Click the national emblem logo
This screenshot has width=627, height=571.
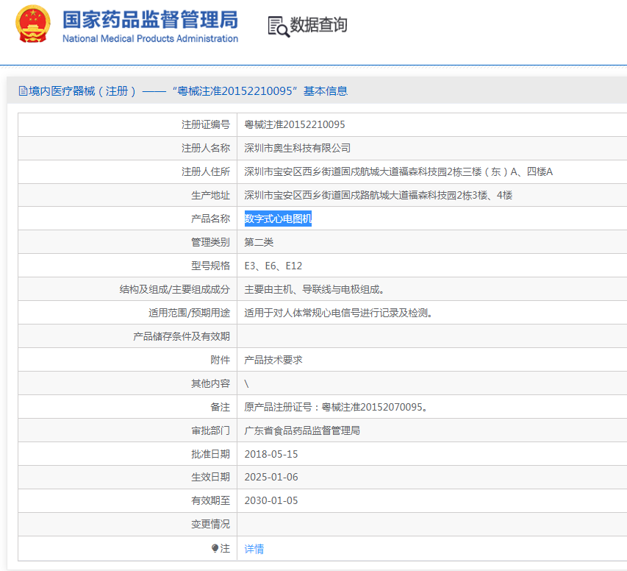33,24
